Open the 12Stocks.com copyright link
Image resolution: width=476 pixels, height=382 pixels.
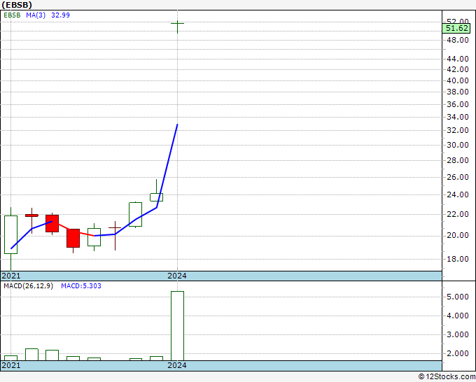click(x=447, y=377)
